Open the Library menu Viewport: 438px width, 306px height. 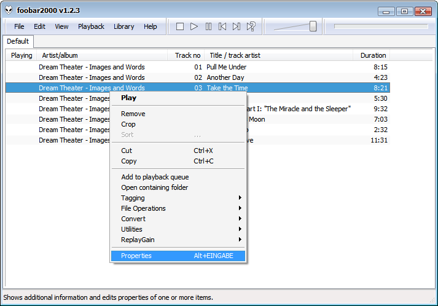pos(123,26)
